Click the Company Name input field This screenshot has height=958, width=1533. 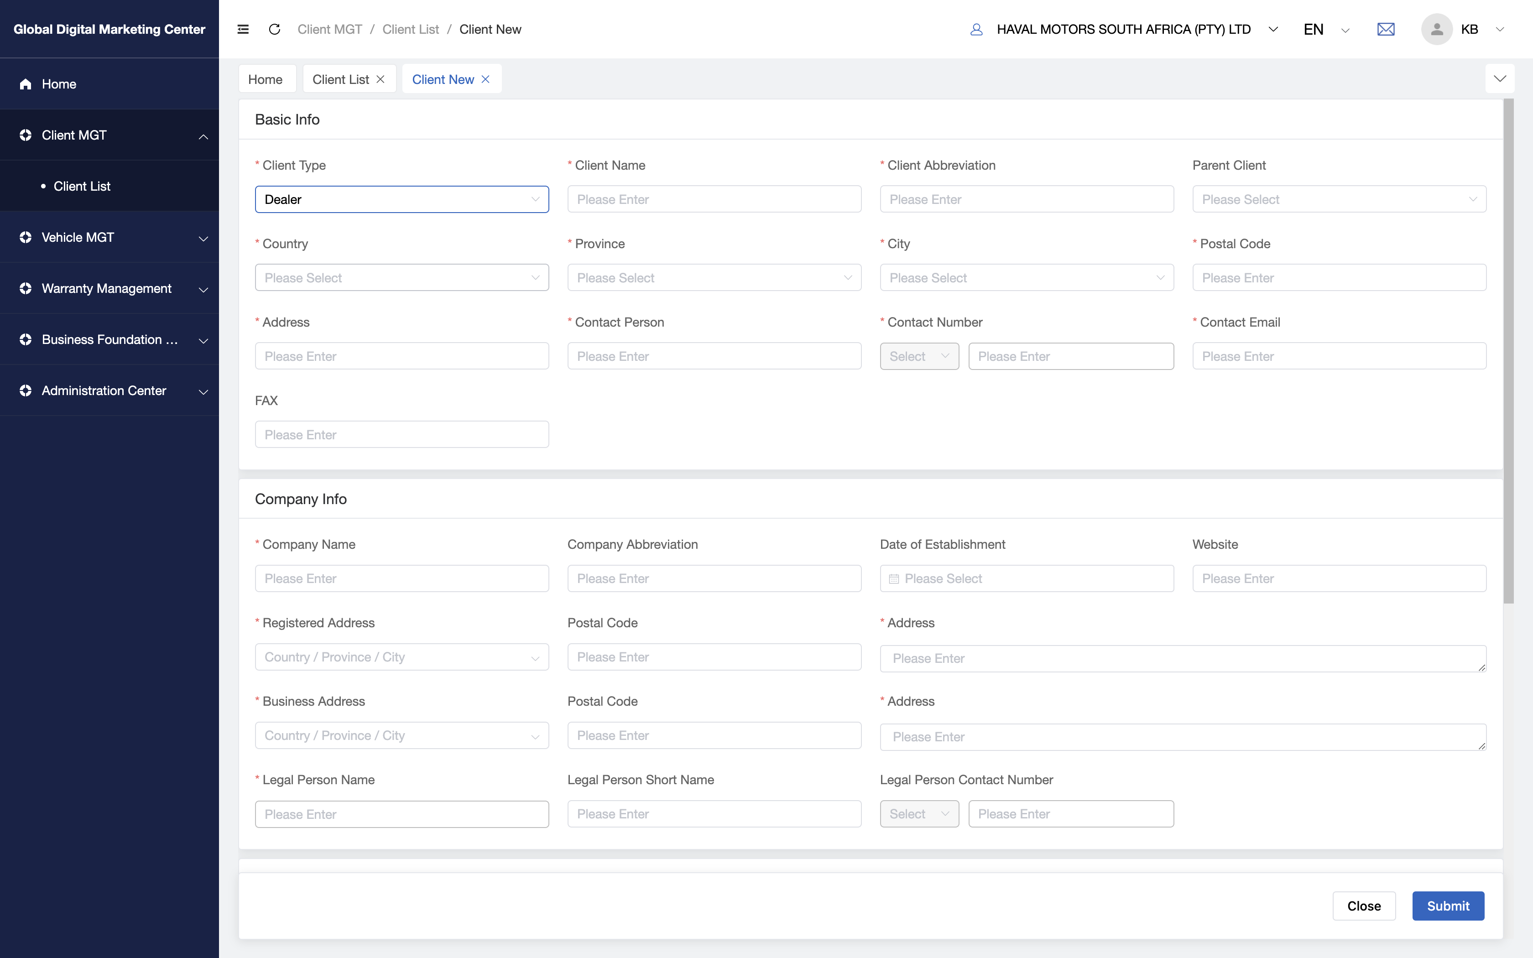[x=401, y=578]
